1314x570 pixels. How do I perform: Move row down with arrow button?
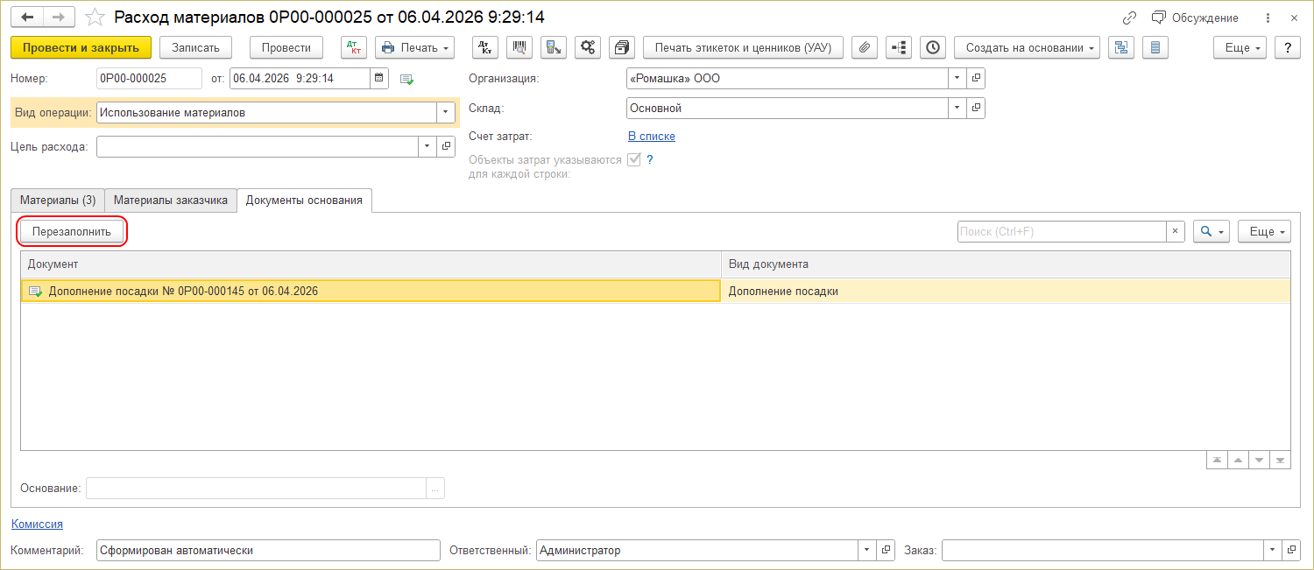pyautogui.click(x=1259, y=460)
